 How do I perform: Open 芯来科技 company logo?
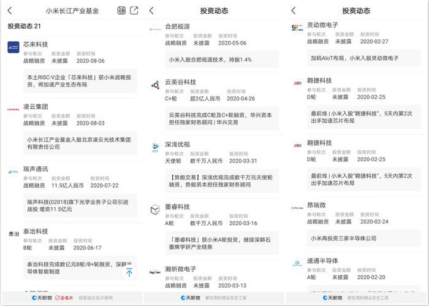pos(13,47)
